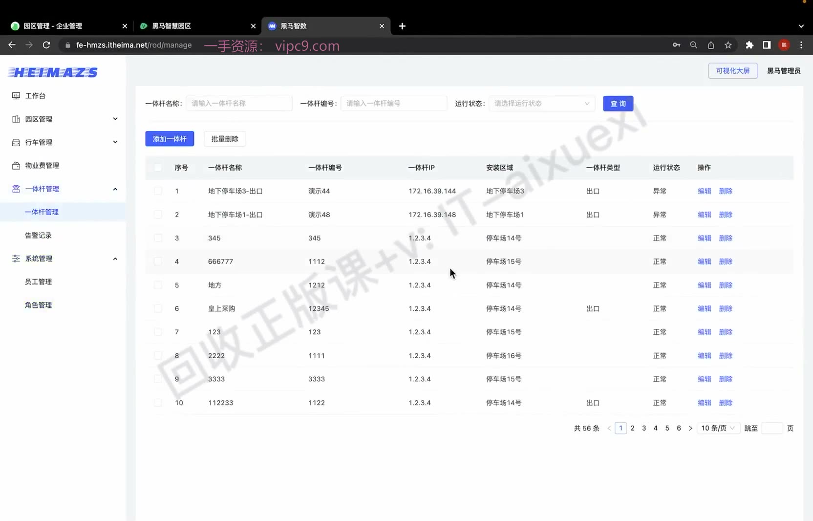Tick the select-all checkbox in table header

pyautogui.click(x=158, y=168)
